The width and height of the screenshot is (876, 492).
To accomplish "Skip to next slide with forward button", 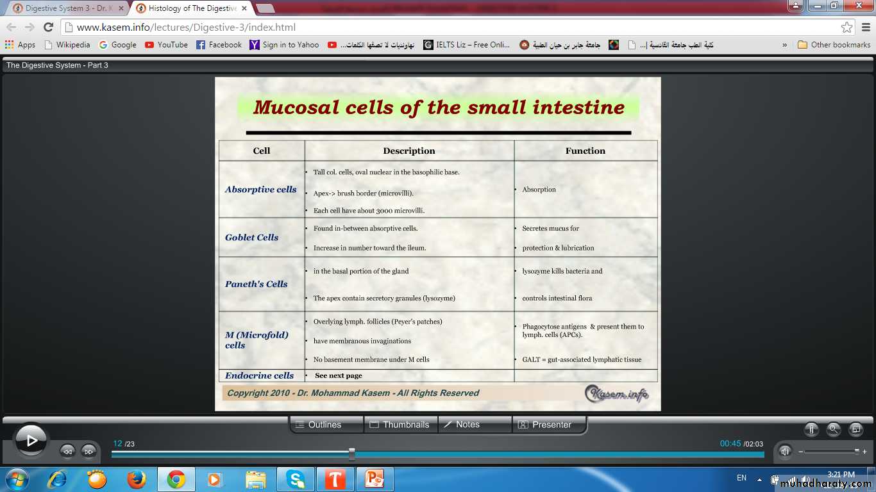I will pos(88,451).
